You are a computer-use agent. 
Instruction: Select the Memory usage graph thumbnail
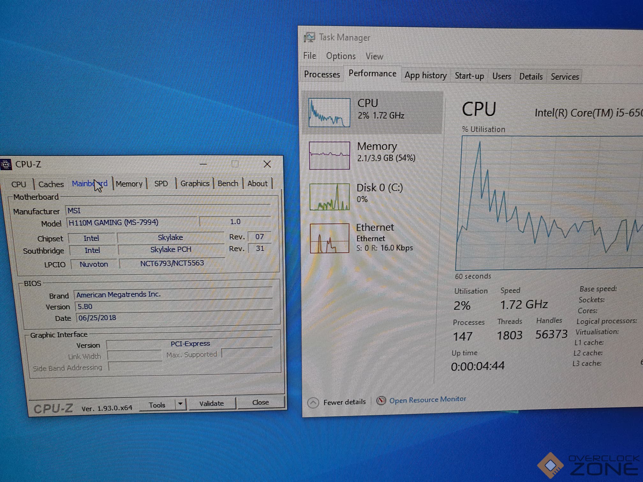(x=329, y=155)
